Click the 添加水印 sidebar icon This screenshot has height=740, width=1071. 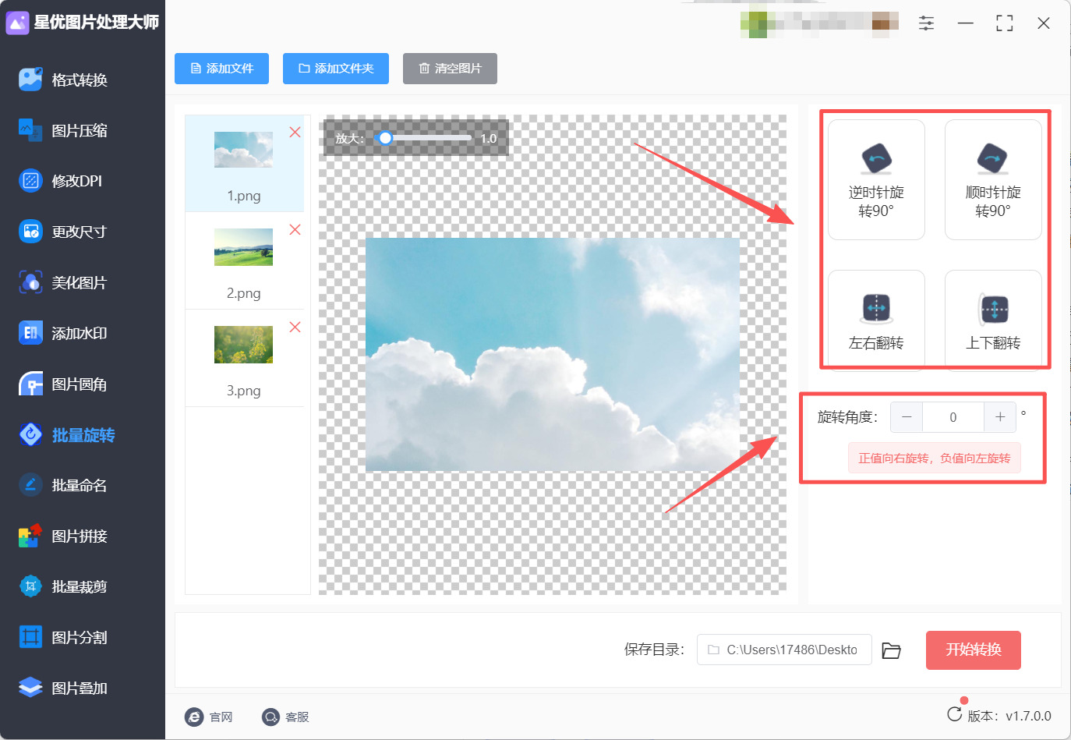[x=30, y=333]
